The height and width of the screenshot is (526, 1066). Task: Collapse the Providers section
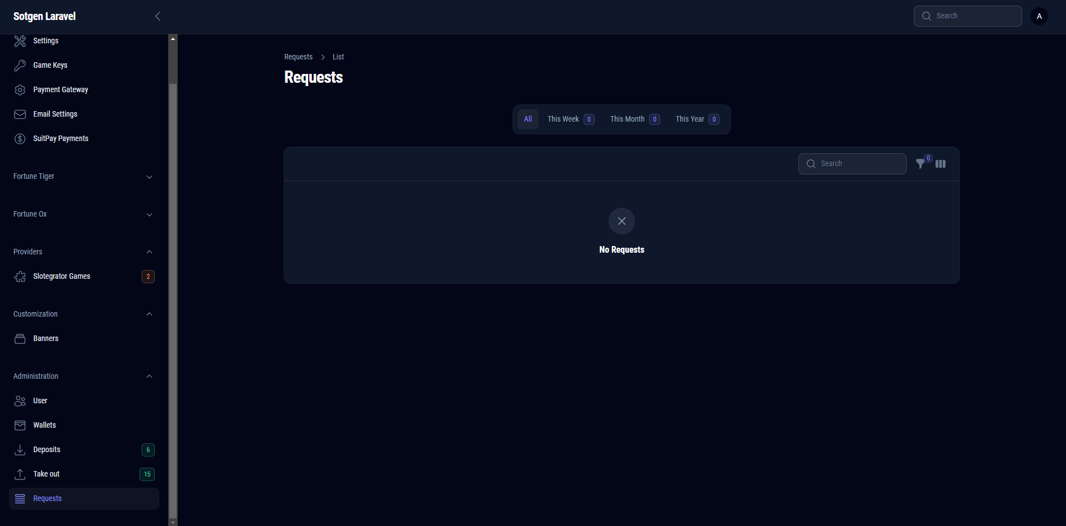pos(149,252)
